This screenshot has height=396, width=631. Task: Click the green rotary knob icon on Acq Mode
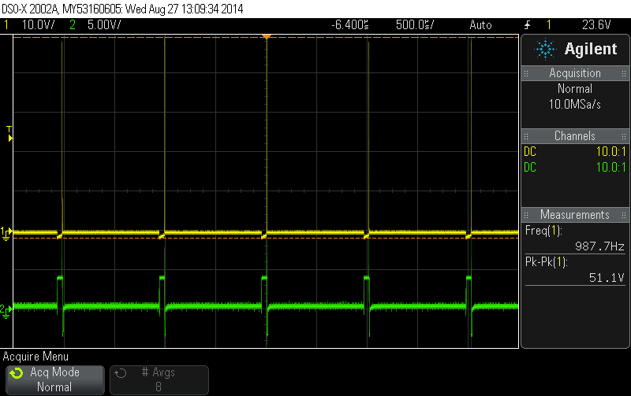pos(17,373)
